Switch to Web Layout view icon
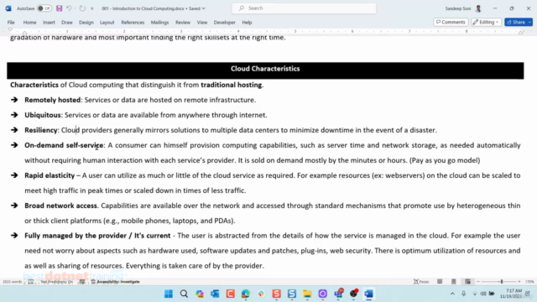Image resolution: width=537 pixels, height=302 pixels. tap(467, 282)
